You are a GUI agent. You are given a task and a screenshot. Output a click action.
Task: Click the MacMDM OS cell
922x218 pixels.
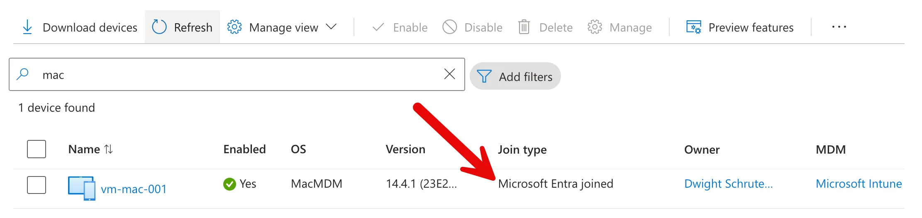317,184
